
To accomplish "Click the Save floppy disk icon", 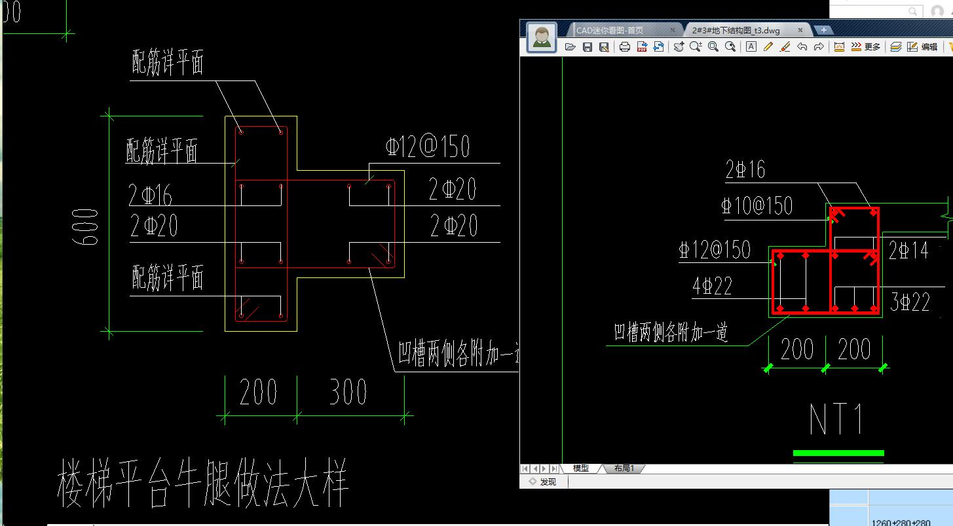I will pyautogui.click(x=588, y=46).
